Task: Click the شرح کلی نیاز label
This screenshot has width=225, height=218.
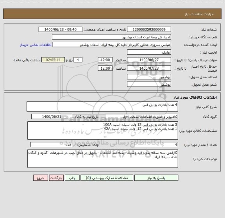Action: click(206, 107)
